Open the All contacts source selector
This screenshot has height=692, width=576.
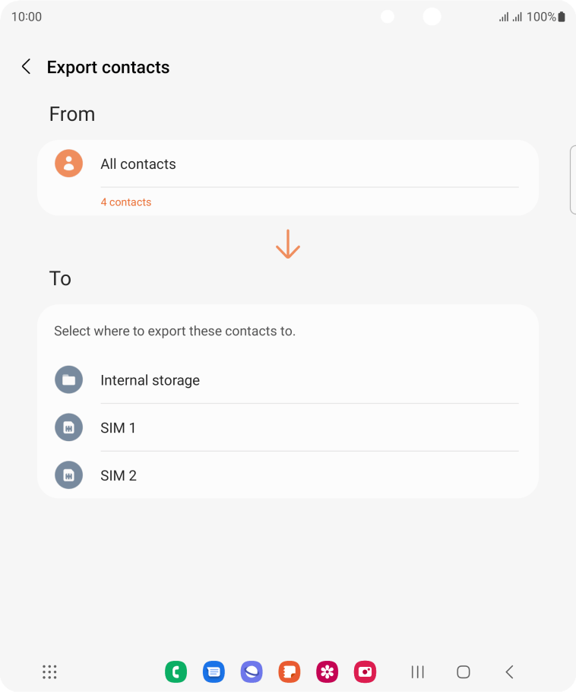[x=287, y=163]
